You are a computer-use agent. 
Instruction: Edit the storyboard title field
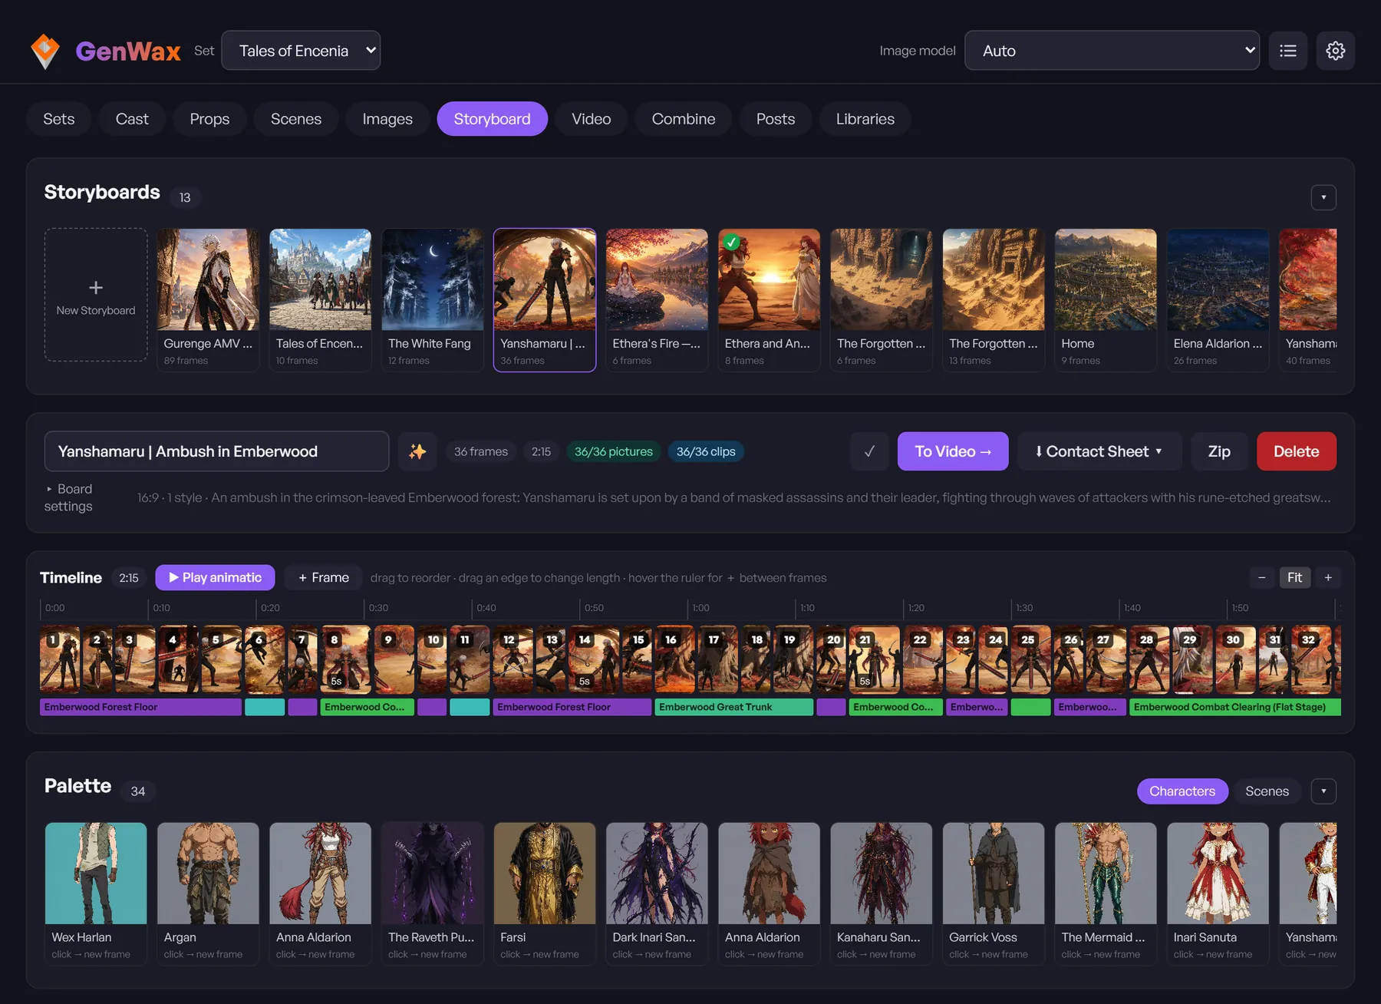(x=216, y=451)
